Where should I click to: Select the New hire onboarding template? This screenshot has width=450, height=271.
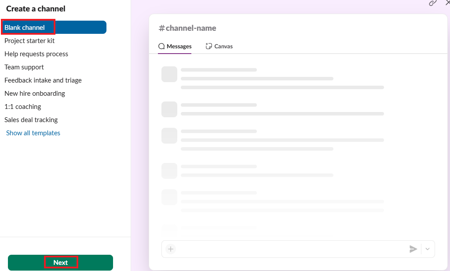click(x=35, y=93)
